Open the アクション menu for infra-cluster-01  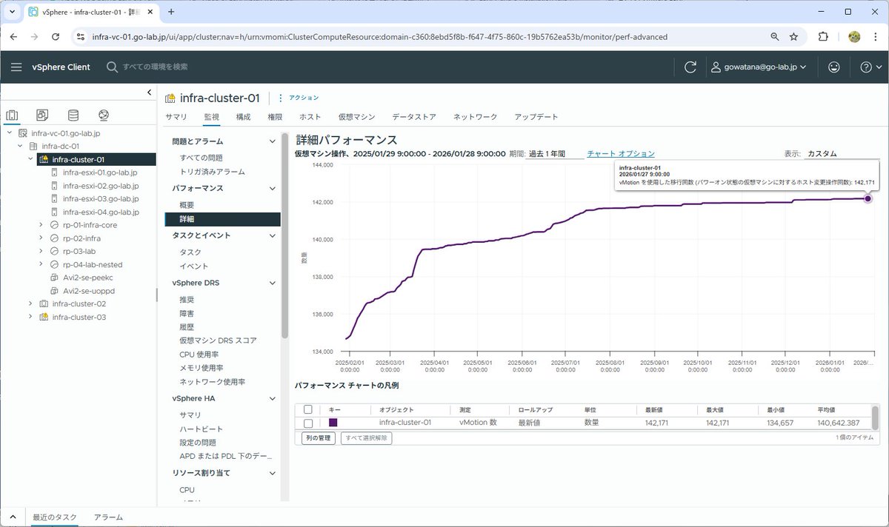coord(299,98)
